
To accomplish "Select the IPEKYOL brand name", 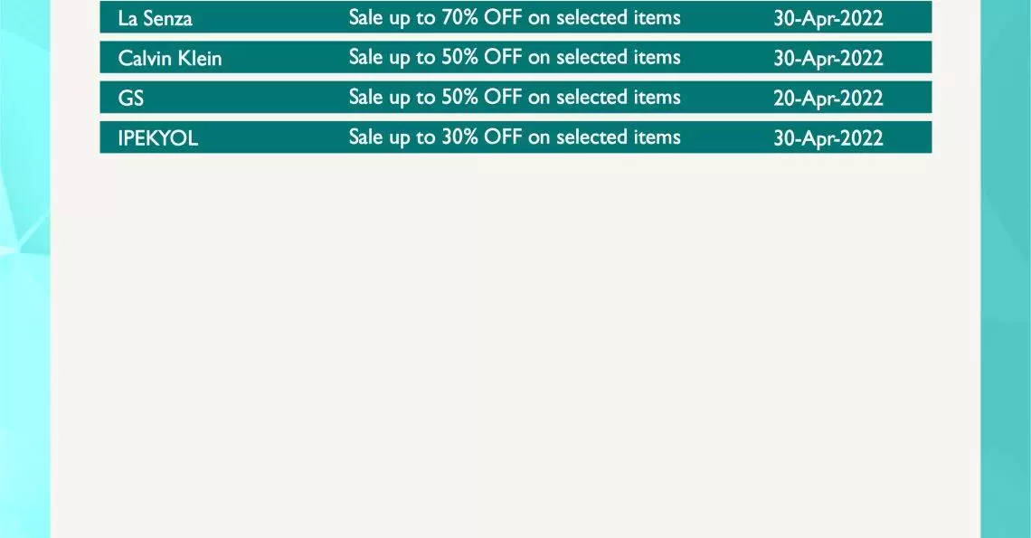I will coord(157,138).
